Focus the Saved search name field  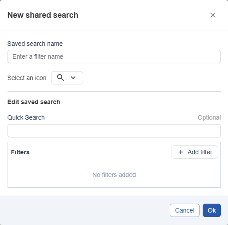click(114, 56)
